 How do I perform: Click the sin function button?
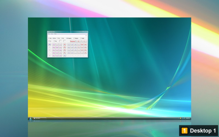pyautogui.click(x=54, y=50)
